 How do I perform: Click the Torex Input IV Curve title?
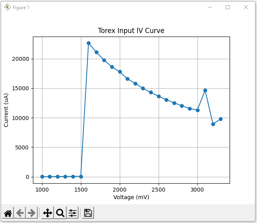(x=131, y=31)
